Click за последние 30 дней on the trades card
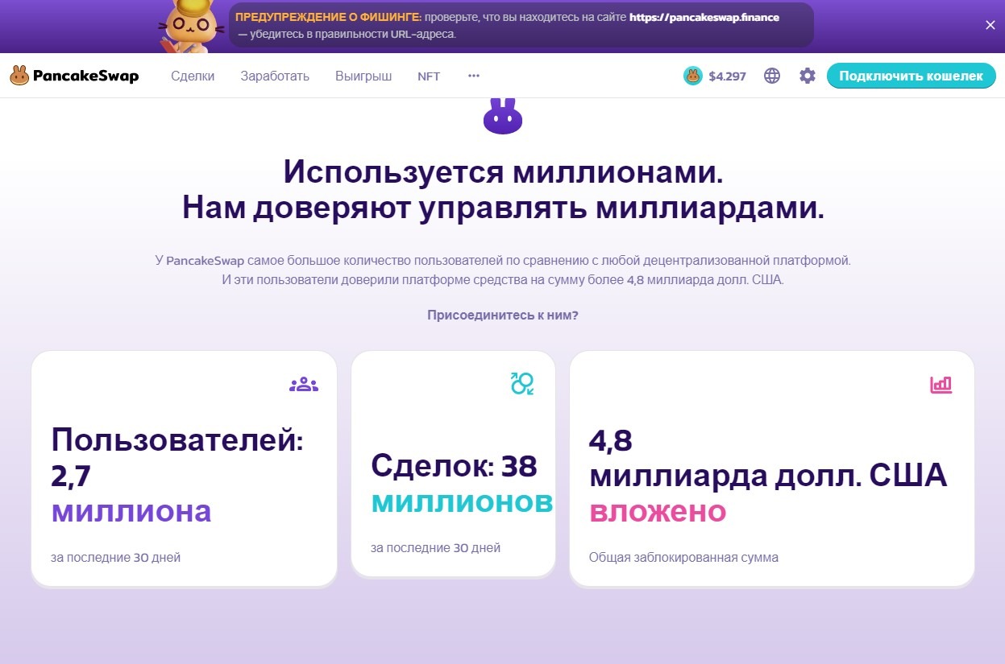1005x664 pixels. [x=435, y=547]
